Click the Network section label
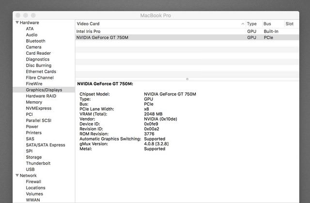Screen dimensions: 310x203 28,175
